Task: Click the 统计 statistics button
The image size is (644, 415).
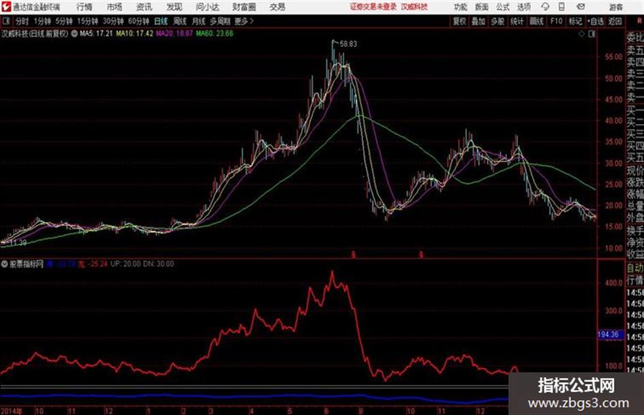Action: tap(517, 21)
